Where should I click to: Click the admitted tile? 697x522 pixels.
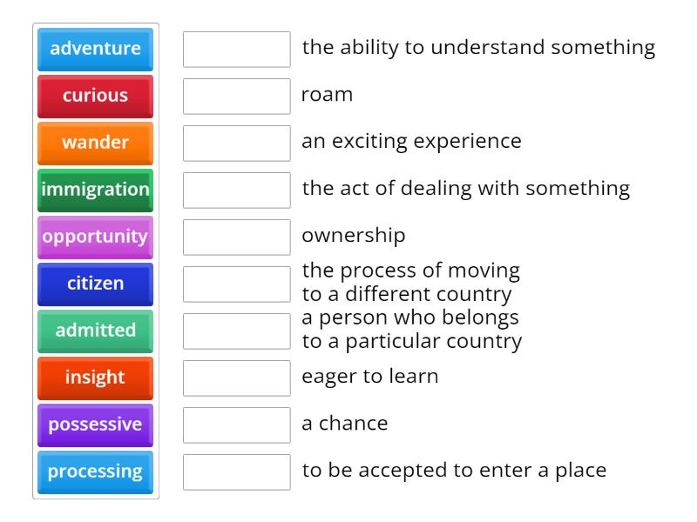[94, 331]
